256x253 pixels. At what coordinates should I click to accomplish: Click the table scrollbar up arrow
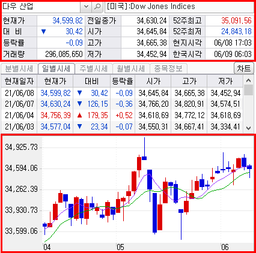pos(248,80)
